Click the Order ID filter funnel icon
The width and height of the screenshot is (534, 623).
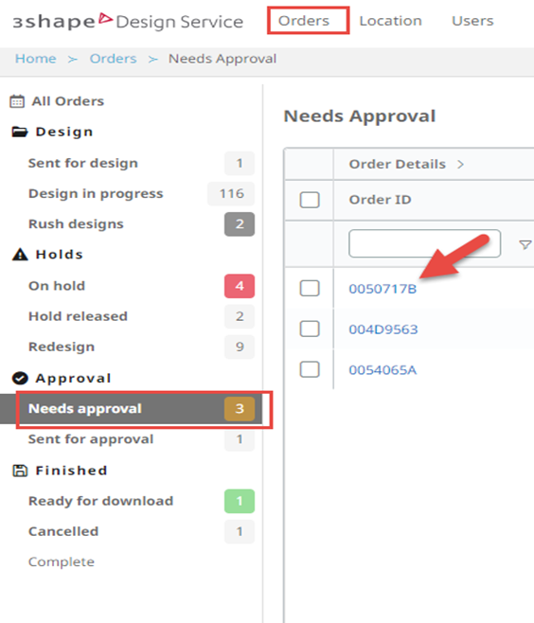click(x=525, y=244)
